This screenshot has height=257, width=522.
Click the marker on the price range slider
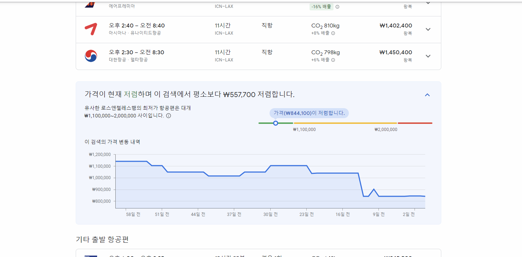click(x=276, y=123)
